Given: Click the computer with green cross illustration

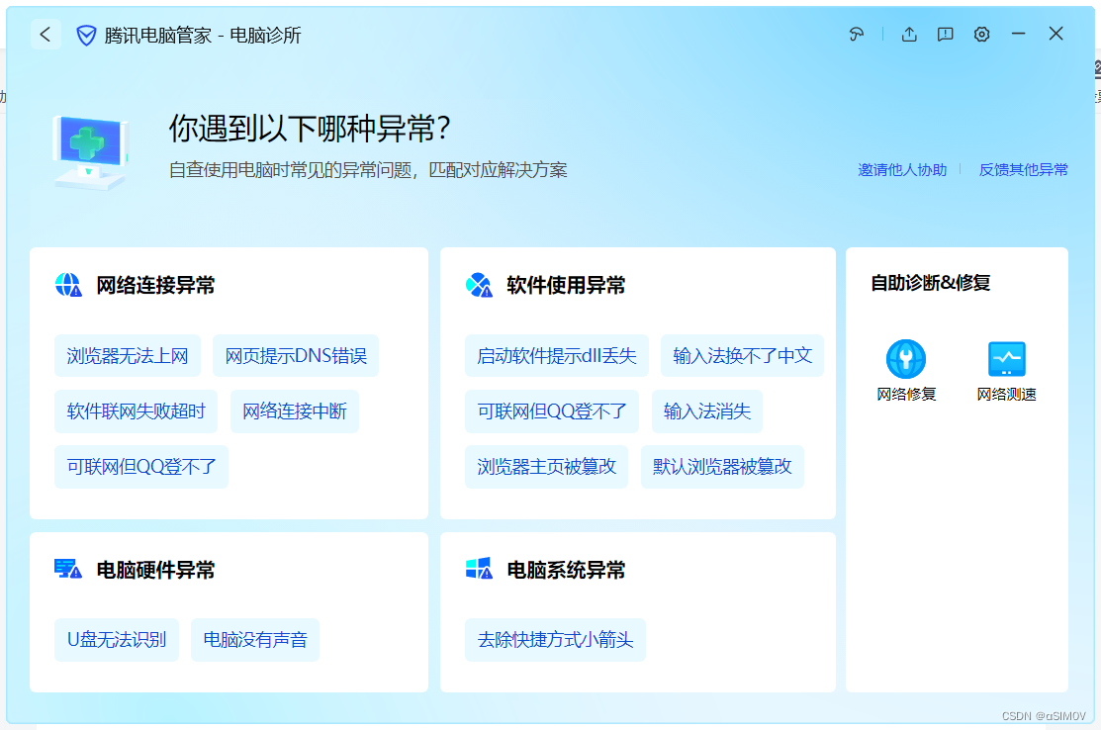Looking at the screenshot, I should 90,151.
